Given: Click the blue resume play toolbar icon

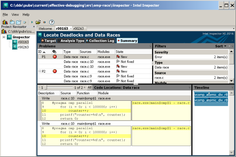Looking at the screenshot, I should click(x=32, y=22).
